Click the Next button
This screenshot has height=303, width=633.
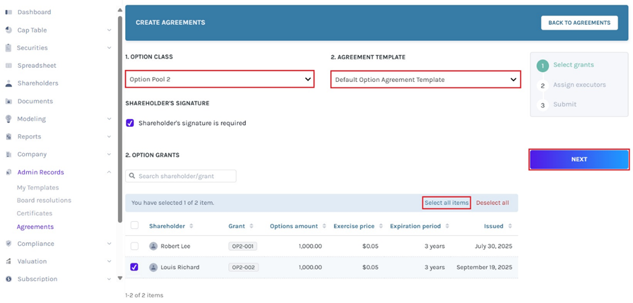pyautogui.click(x=579, y=159)
